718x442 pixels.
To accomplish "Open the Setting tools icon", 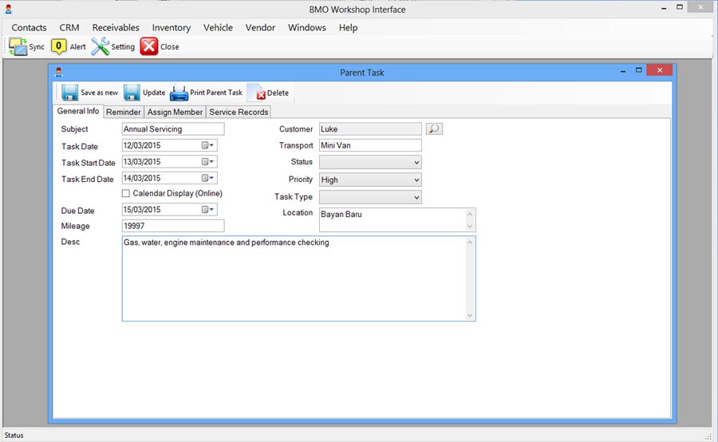I will tap(100, 46).
